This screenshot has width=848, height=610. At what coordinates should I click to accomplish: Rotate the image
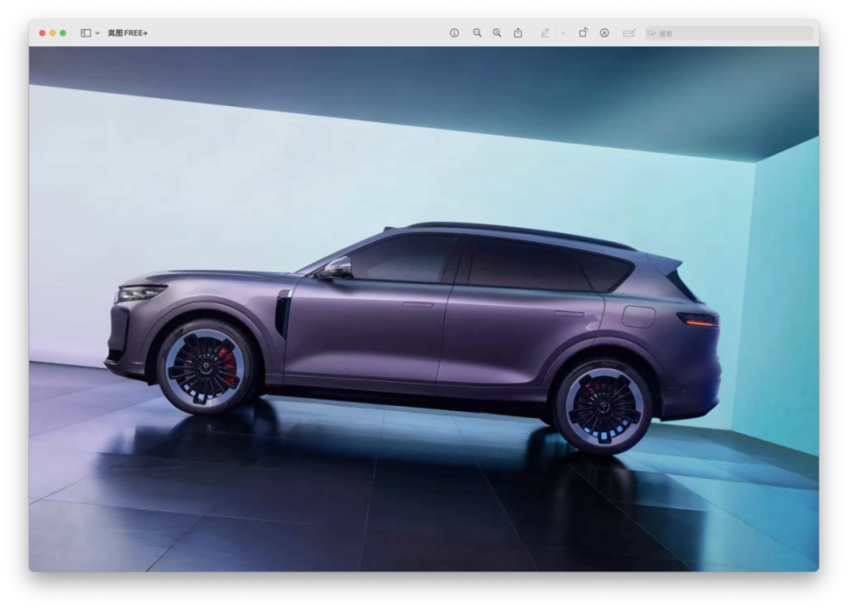[x=583, y=33]
